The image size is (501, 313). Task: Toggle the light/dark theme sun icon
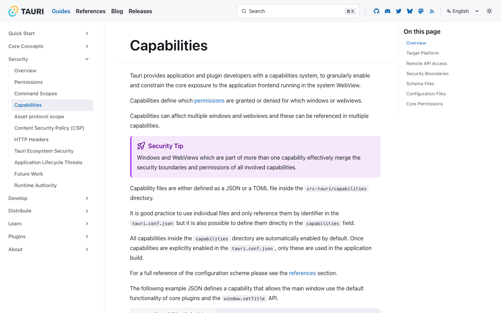click(x=490, y=11)
